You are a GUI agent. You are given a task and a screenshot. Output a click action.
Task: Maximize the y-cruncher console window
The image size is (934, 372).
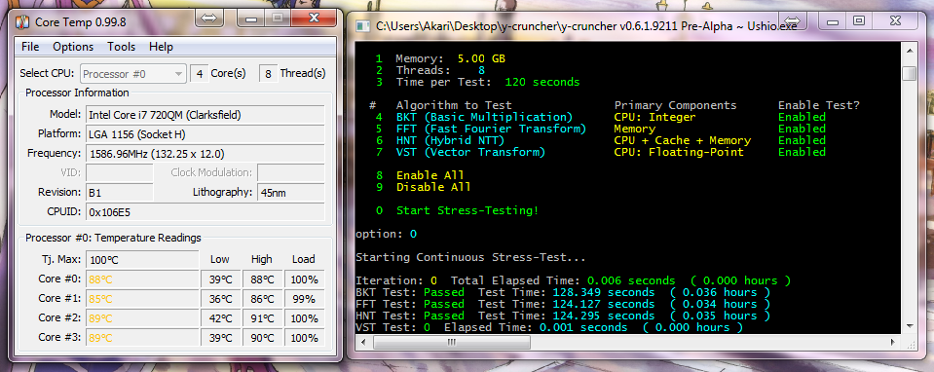tap(858, 20)
